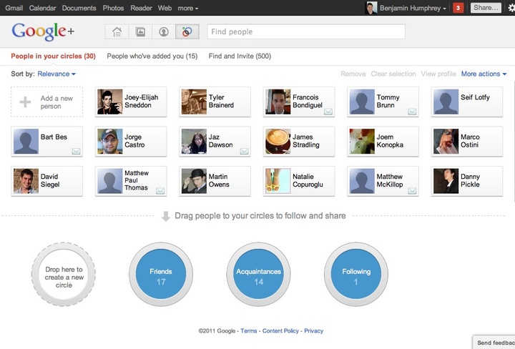Click Joern Konopka's profile photo
The height and width of the screenshot is (349, 515).
[362, 142]
